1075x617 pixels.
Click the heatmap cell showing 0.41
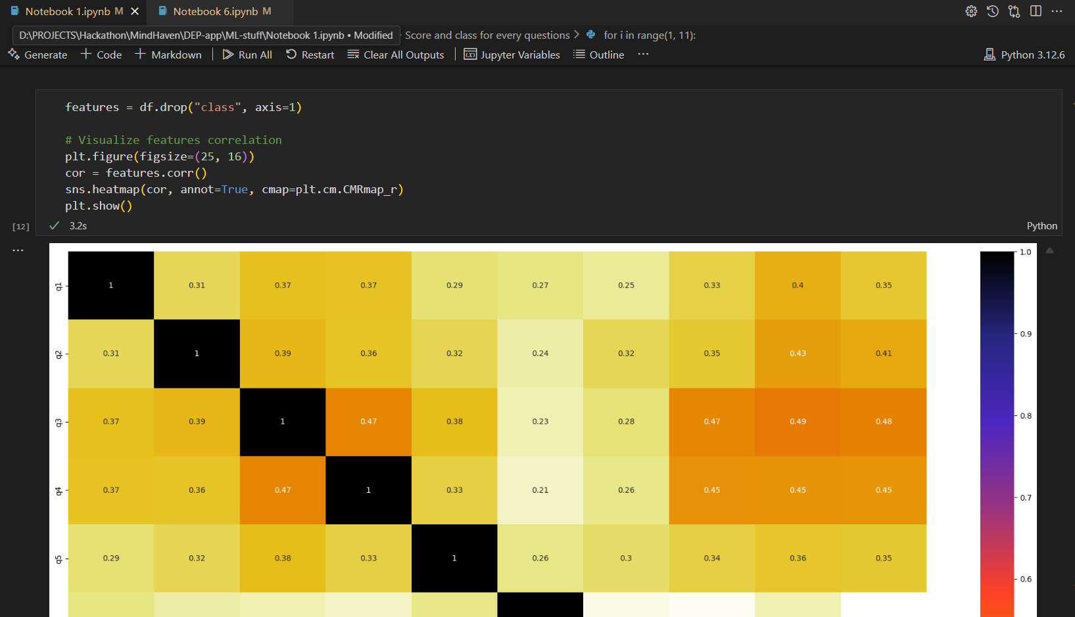884,354
